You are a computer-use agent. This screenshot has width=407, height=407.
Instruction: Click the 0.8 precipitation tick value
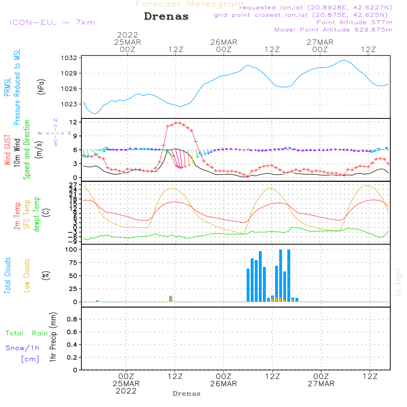72,319
